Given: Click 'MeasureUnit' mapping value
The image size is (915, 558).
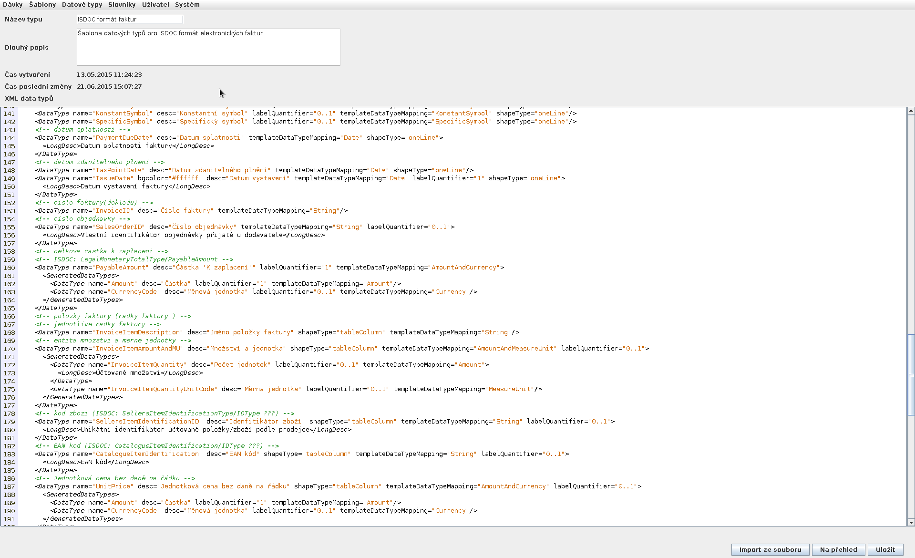Looking at the screenshot, I should click(510, 389).
